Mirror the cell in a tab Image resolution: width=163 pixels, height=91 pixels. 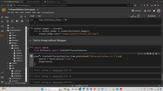(x=153, y=54)
